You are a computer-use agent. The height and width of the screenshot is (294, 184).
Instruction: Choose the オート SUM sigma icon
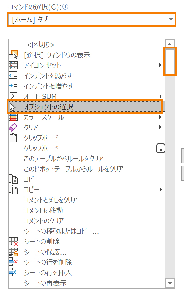tap(13, 96)
